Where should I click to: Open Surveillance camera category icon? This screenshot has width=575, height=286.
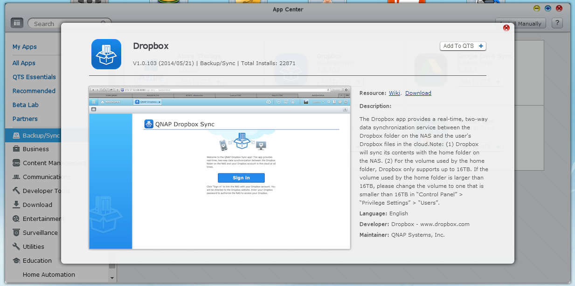tap(16, 233)
